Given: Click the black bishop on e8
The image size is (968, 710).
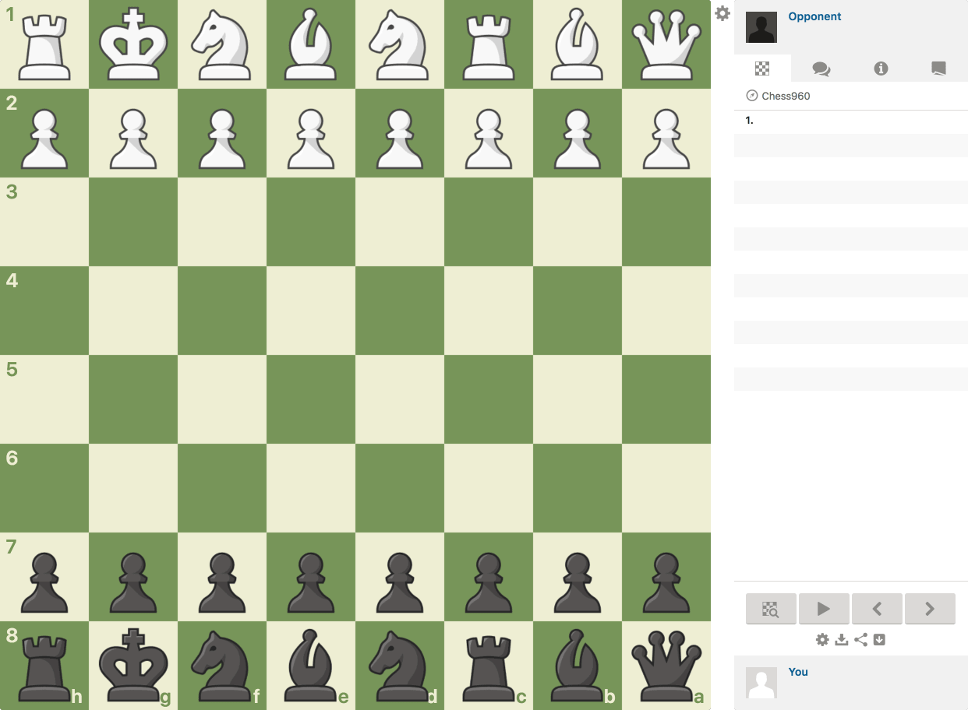Looking at the screenshot, I should tap(311, 666).
